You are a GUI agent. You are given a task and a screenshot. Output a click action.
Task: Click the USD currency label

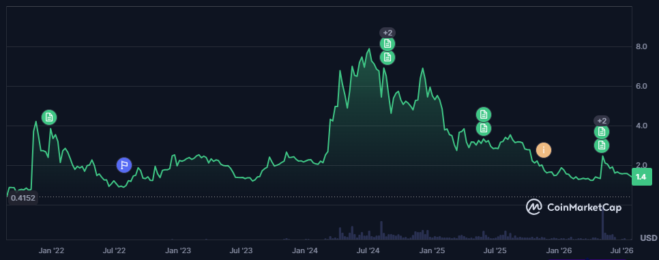649,238
